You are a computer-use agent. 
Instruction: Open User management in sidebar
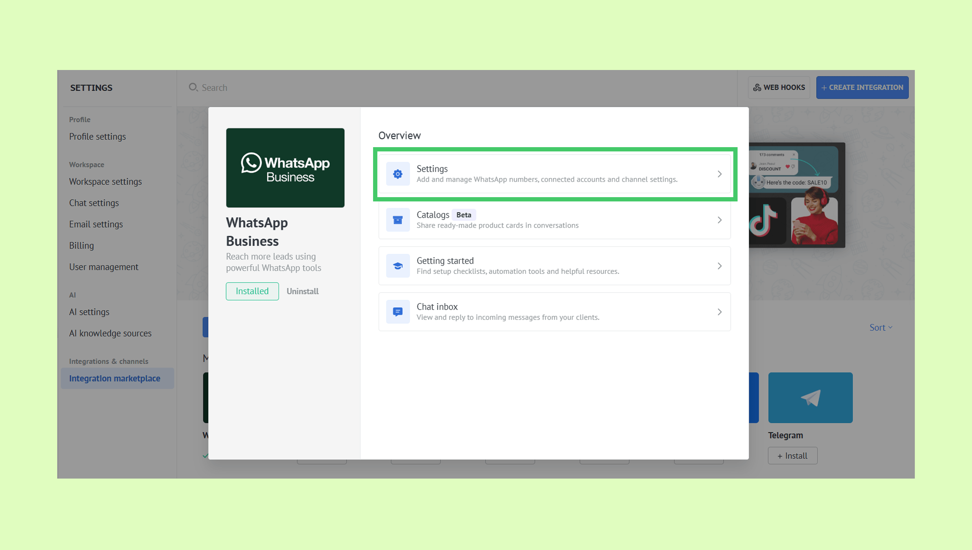tap(104, 267)
